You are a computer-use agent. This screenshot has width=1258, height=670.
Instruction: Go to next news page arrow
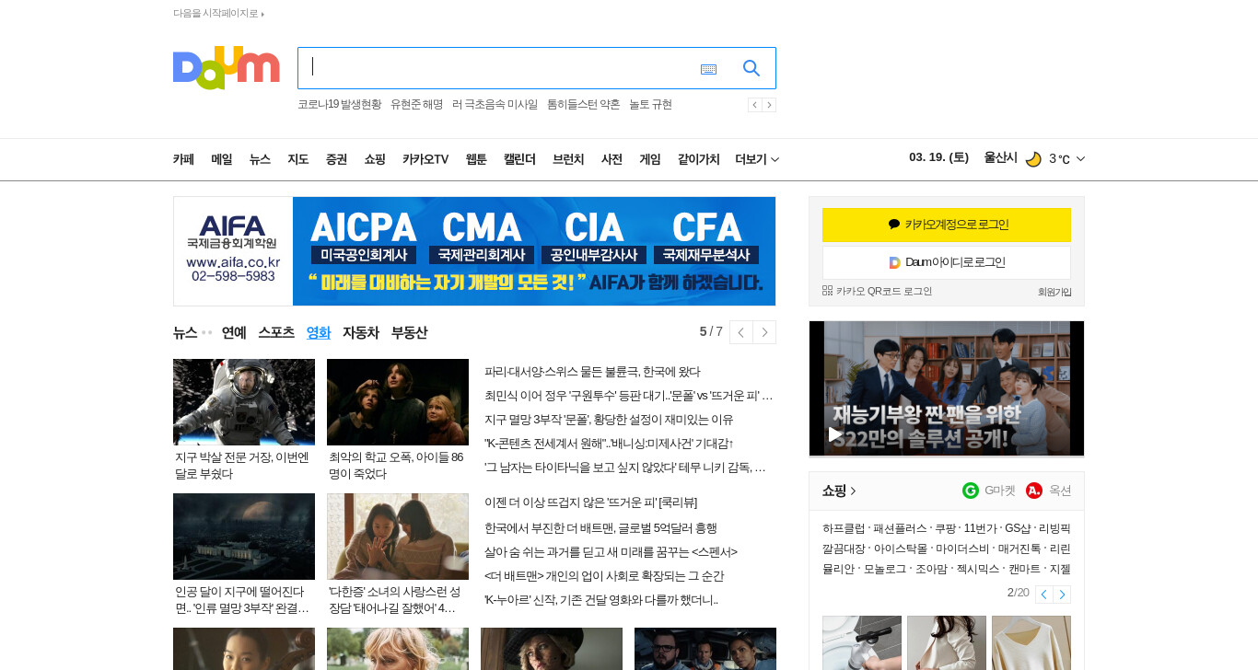click(x=764, y=332)
